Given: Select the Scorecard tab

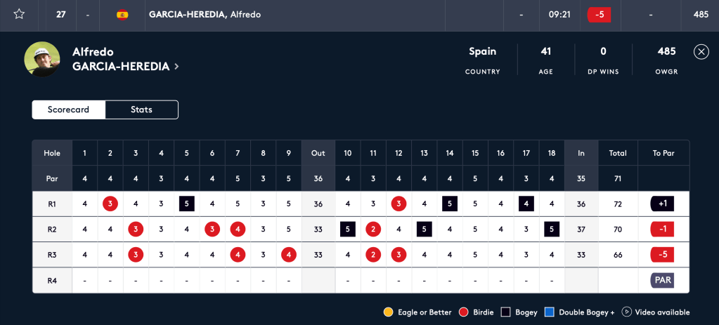Looking at the screenshot, I should (x=68, y=110).
